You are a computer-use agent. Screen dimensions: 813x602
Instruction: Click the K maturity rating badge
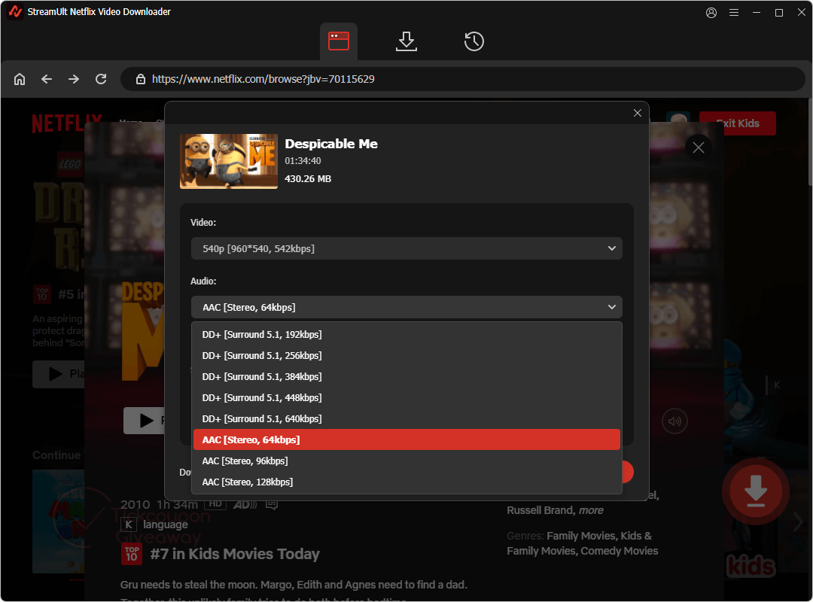point(128,524)
